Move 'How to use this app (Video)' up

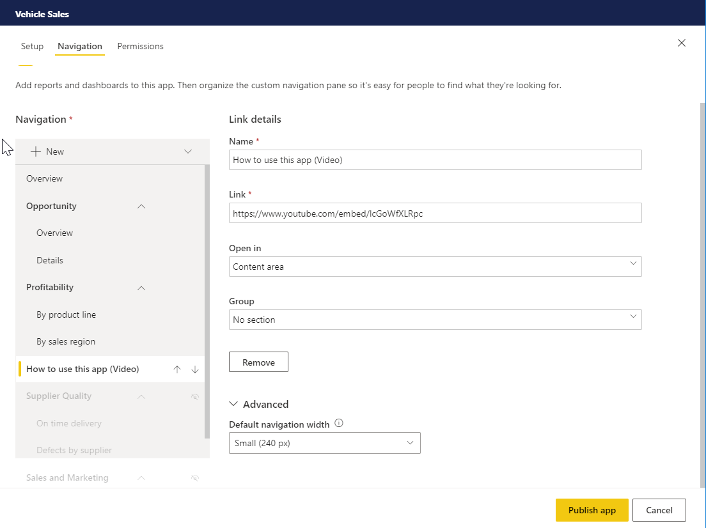pos(177,369)
